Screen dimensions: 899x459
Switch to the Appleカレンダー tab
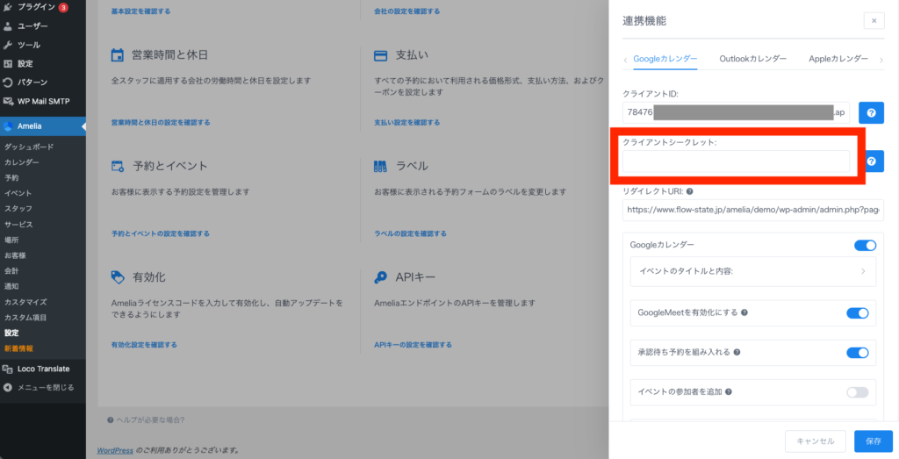click(838, 59)
